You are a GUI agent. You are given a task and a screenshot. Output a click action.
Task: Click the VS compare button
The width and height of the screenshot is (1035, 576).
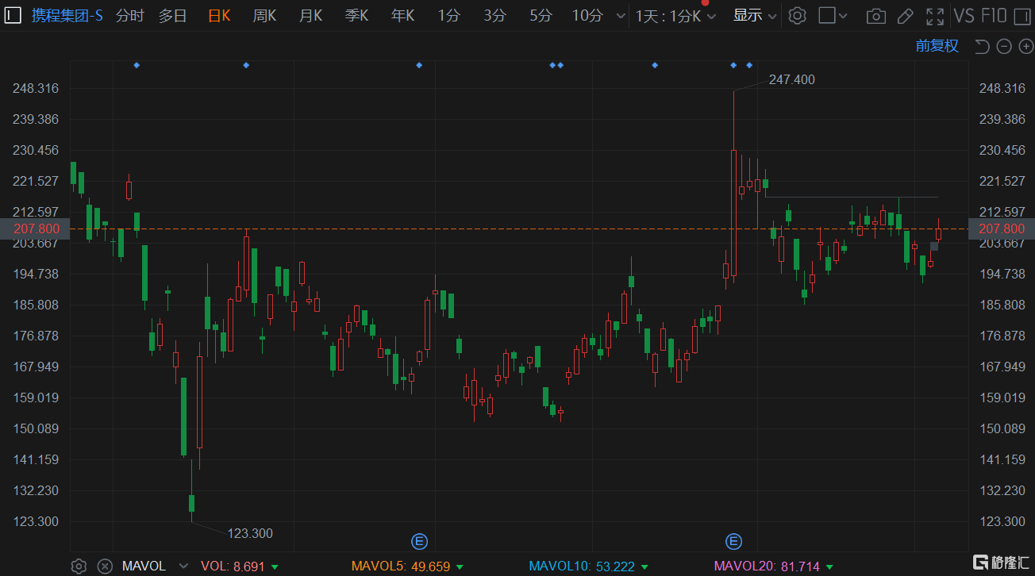pyautogui.click(x=964, y=16)
